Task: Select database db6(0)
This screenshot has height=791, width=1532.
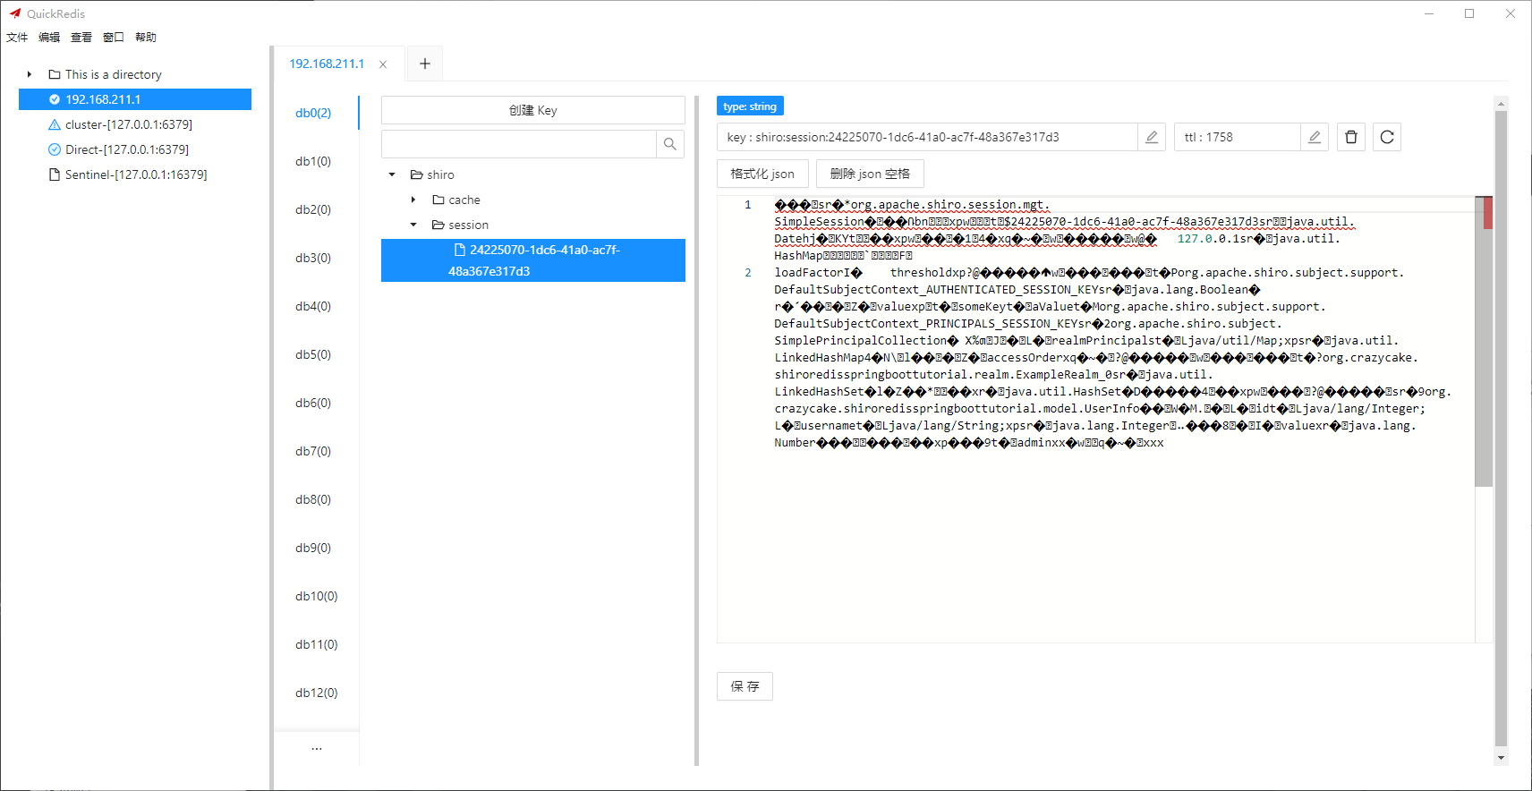Action: (313, 403)
